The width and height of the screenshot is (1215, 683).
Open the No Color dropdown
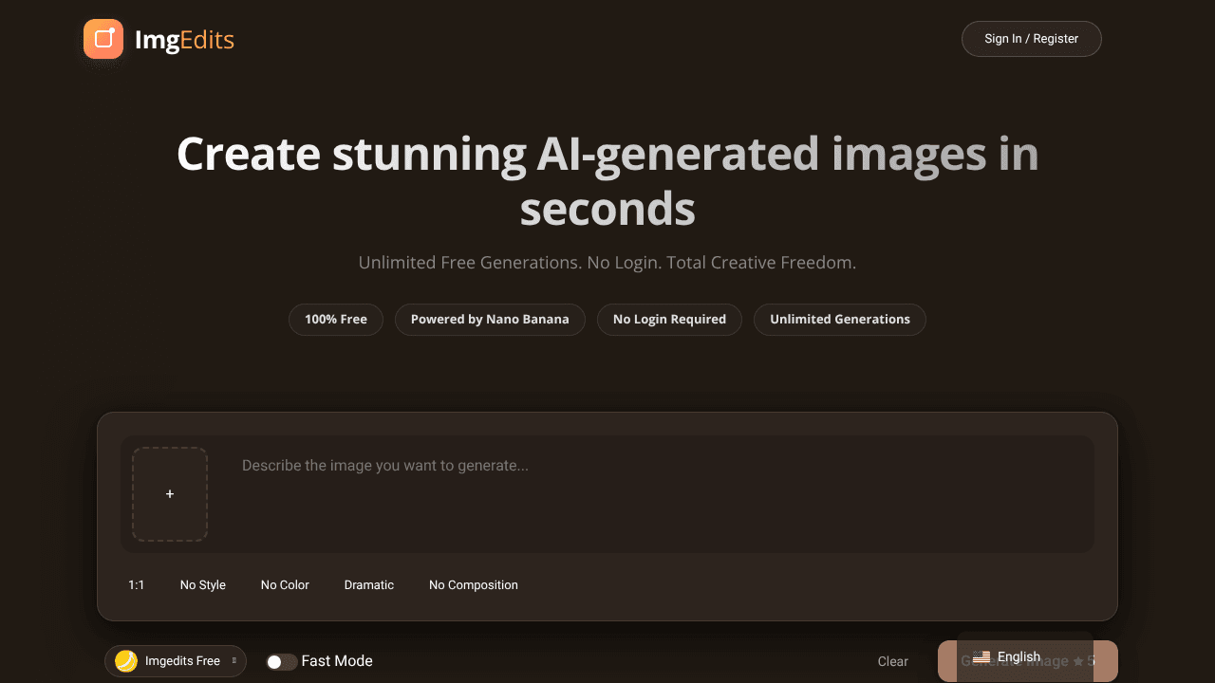(x=285, y=585)
